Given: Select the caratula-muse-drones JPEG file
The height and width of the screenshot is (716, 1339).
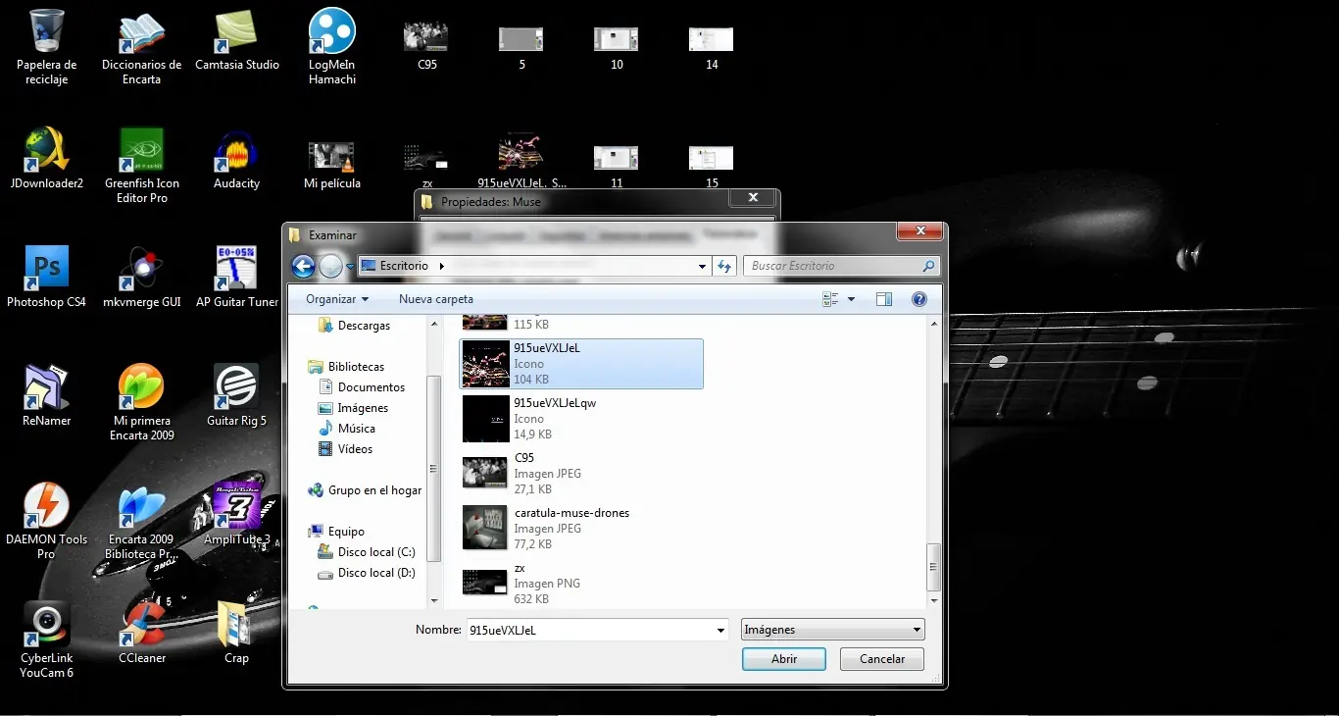Looking at the screenshot, I should [x=581, y=529].
